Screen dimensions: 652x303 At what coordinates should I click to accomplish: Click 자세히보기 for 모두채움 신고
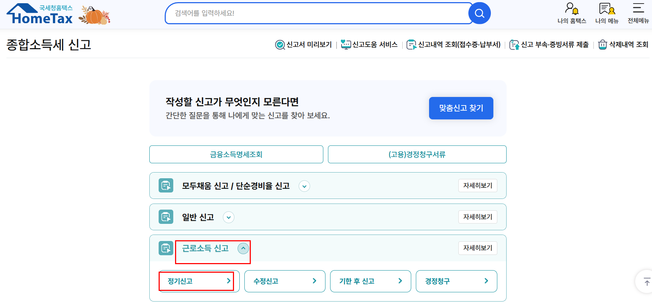tap(478, 186)
